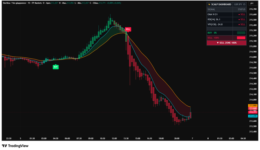Click the 214,500 price axis label
This screenshot has height=150, width=260.
pos(253,73)
